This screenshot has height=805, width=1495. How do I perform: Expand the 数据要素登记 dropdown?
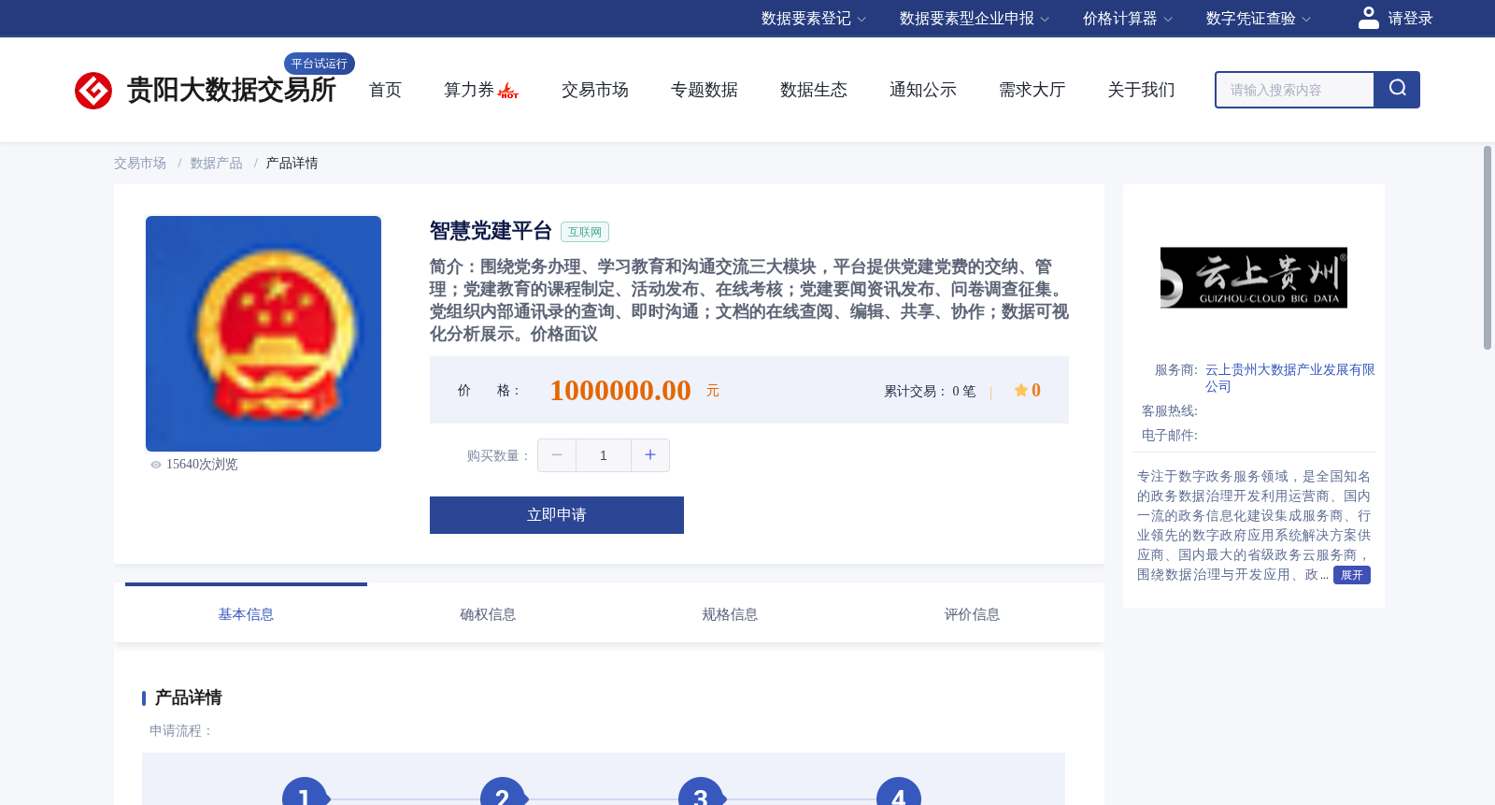(x=814, y=19)
